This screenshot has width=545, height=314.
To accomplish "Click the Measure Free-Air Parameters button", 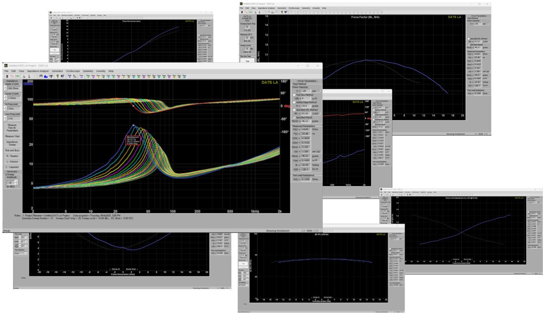I will pyautogui.click(x=12, y=127).
